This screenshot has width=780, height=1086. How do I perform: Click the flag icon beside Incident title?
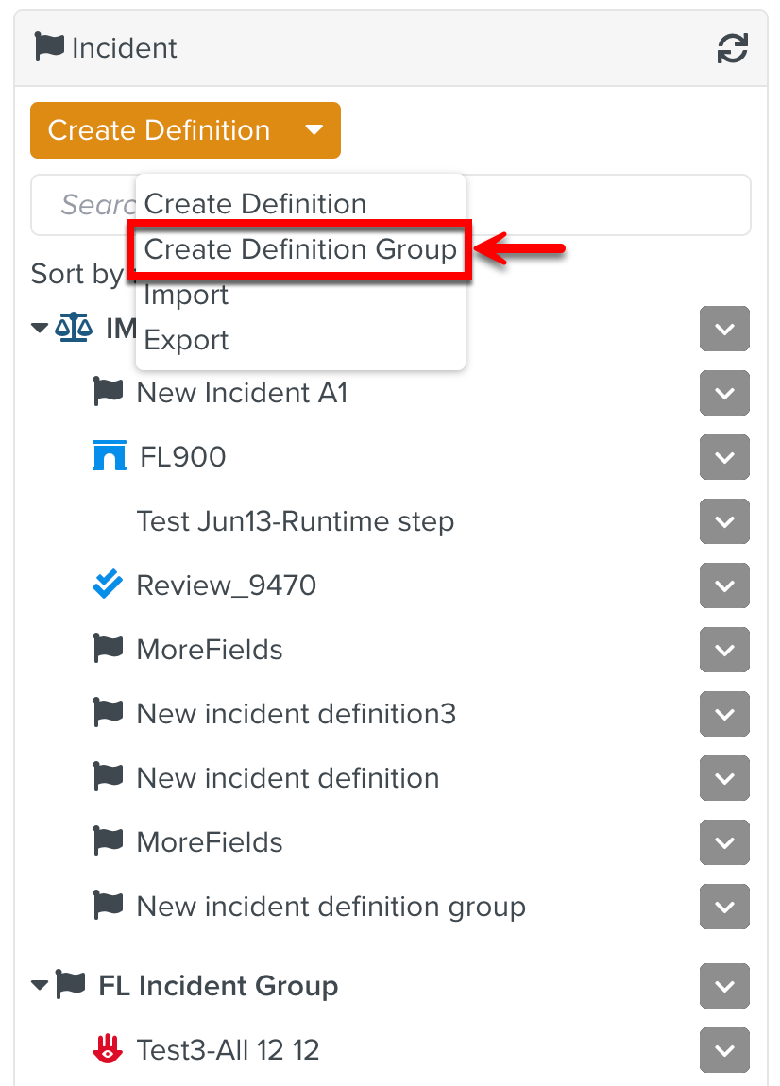[x=49, y=47]
